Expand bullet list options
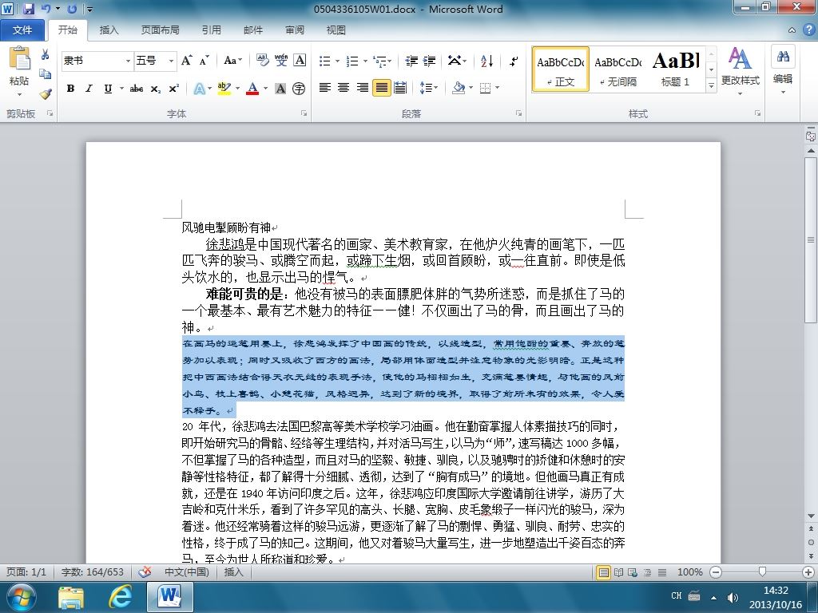Viewport: 818px width, 613px height. [x=338, y=61]
